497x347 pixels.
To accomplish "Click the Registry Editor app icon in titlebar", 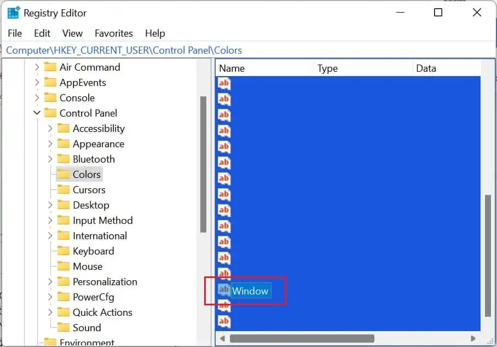I will point(14,12).
